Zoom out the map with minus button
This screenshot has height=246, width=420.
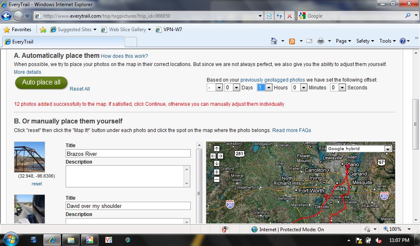coord(217,179)
